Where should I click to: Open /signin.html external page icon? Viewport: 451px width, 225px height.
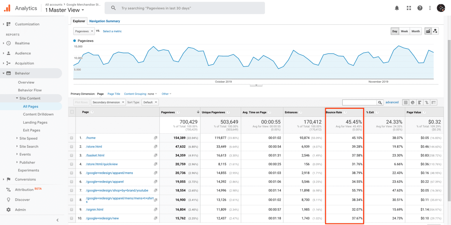(156, 209)
